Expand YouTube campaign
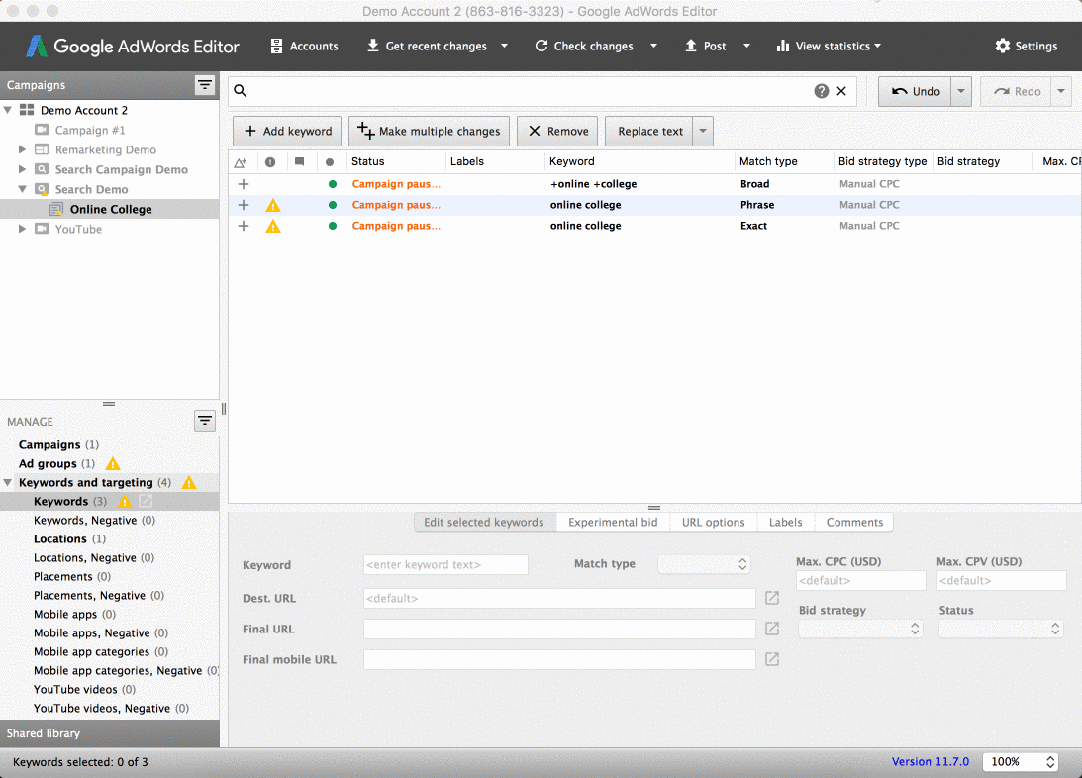This screenshot has height=778, width=1082. pyautogui.click(x=22, y=229)
